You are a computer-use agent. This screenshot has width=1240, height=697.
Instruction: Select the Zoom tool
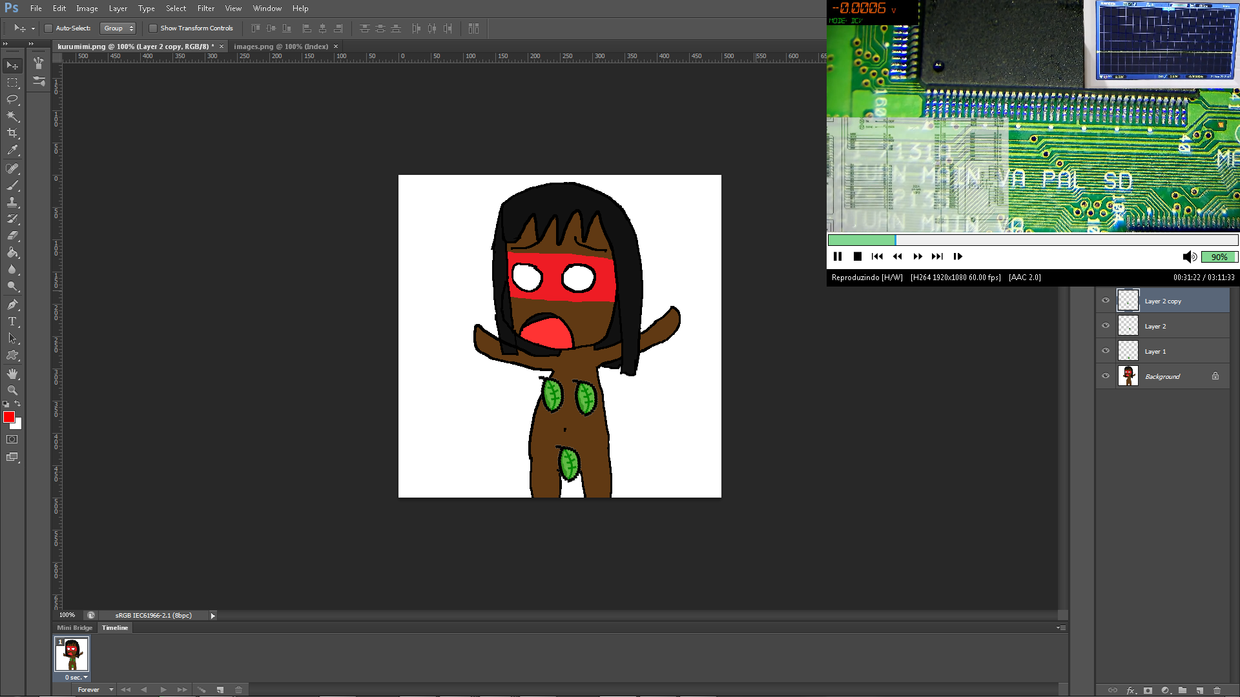(x=12, y=390)
